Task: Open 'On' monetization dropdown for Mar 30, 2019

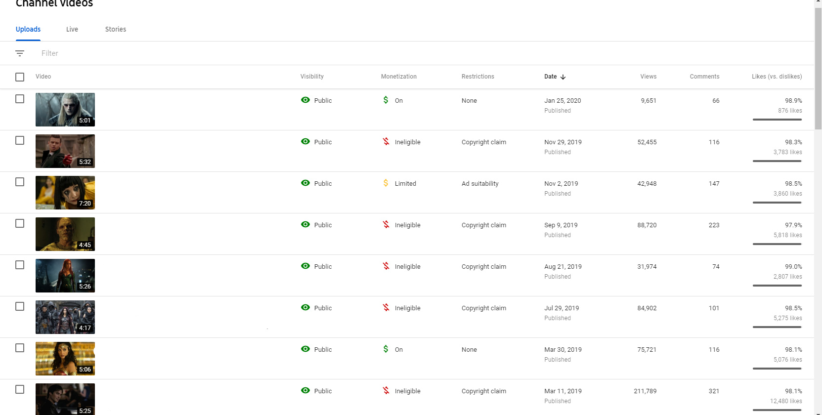Action: click(x=399, y=349)
